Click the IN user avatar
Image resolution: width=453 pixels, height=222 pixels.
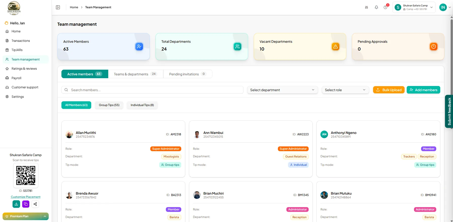click(x=443, y=7)
